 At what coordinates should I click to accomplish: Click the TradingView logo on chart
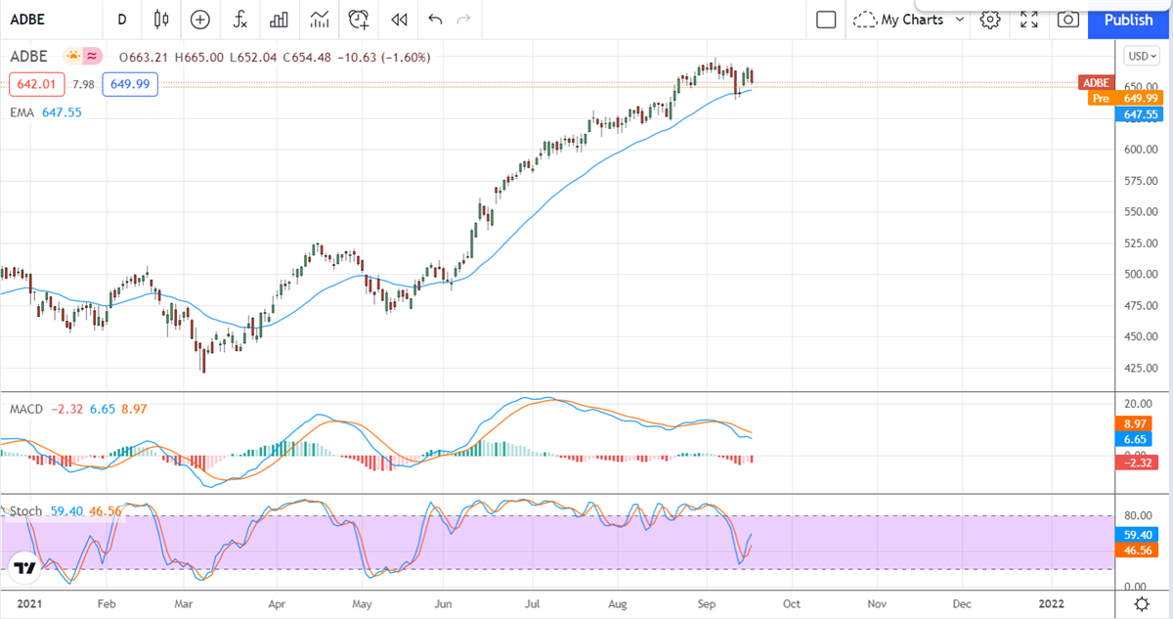pyautogui.click(x=25, y=567)
